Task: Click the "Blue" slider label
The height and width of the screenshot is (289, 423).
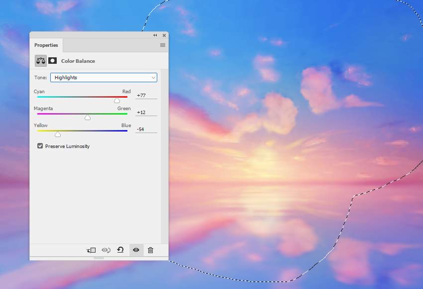Action: (126, 126)
